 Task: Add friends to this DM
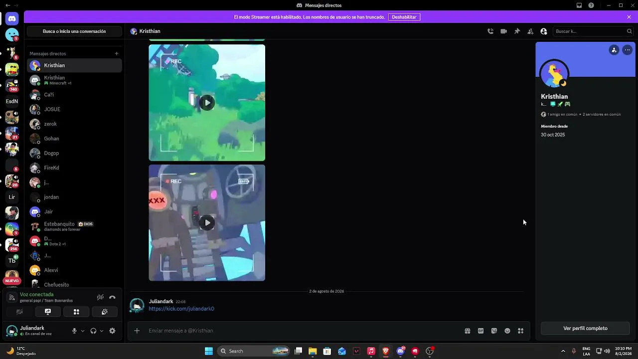point(530,31)
